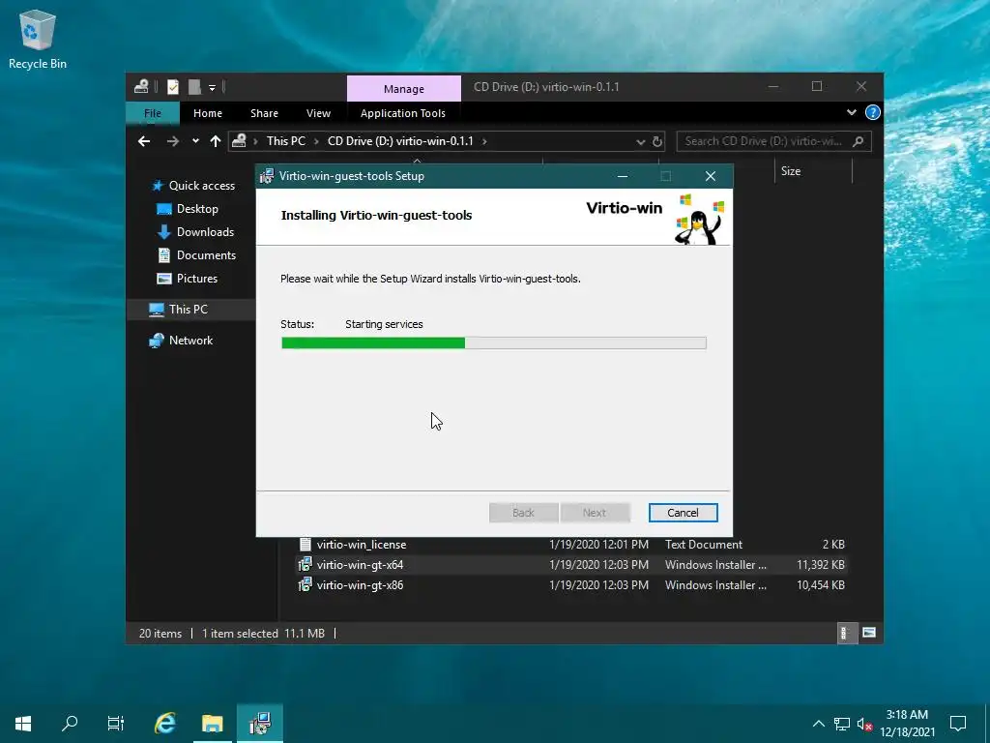Click the muted volume tray icon

[x=864, y=724]
